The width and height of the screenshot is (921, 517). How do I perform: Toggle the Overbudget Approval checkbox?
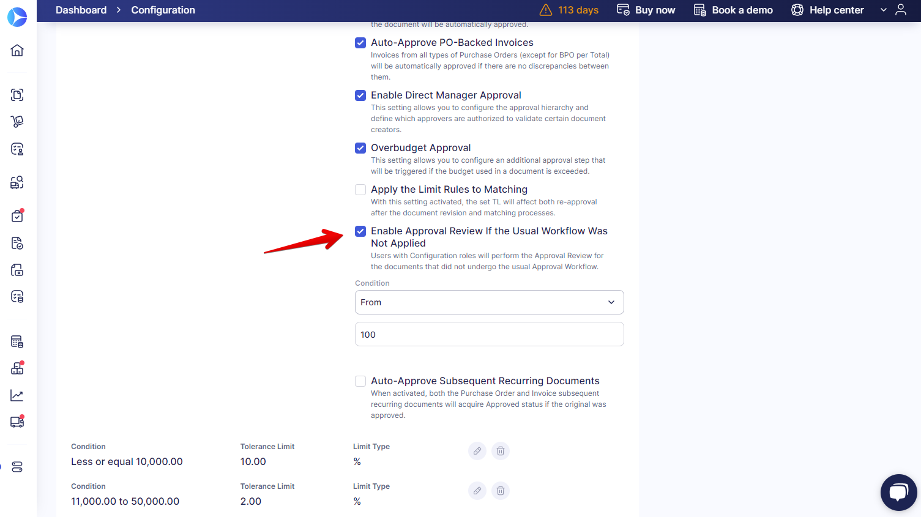(360, 148)
